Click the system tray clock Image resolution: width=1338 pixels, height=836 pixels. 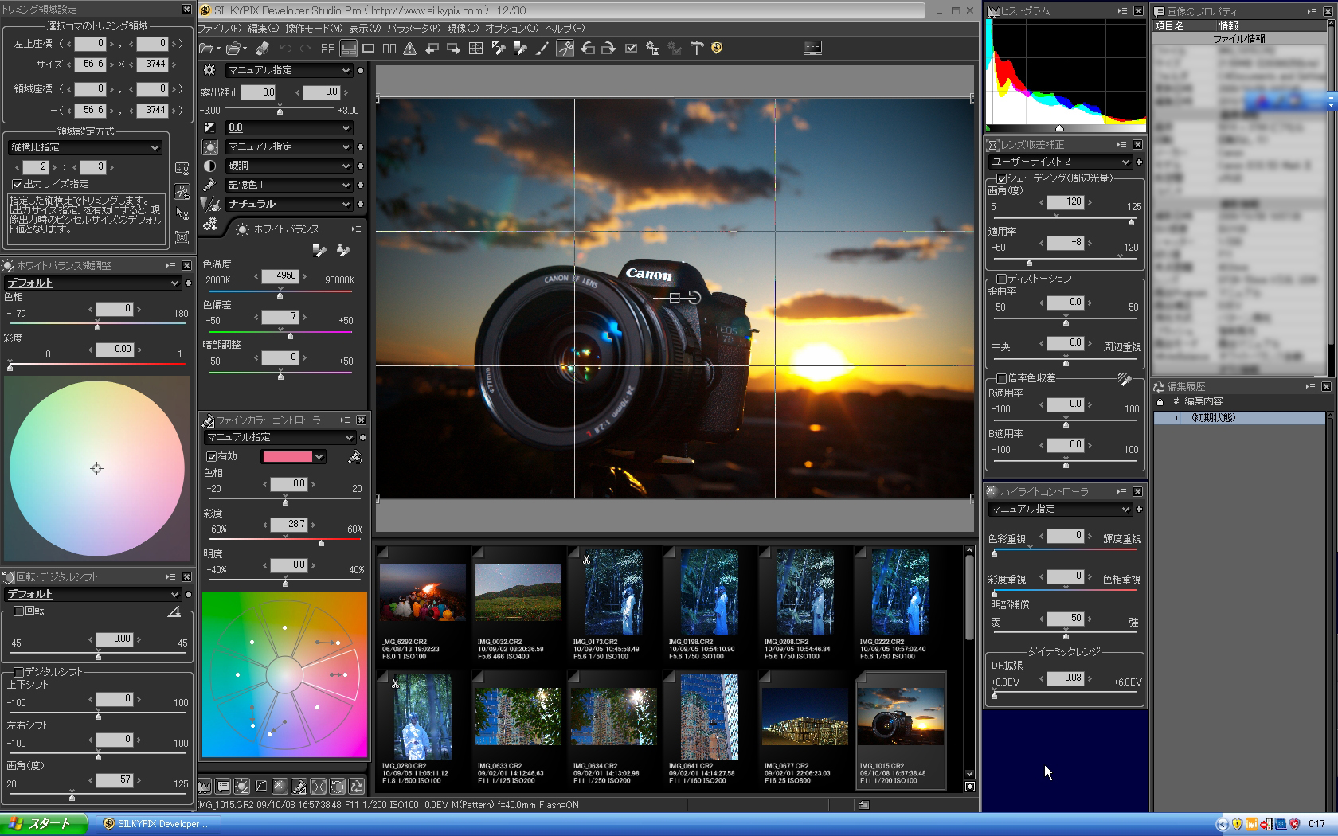pos(1316,825)
